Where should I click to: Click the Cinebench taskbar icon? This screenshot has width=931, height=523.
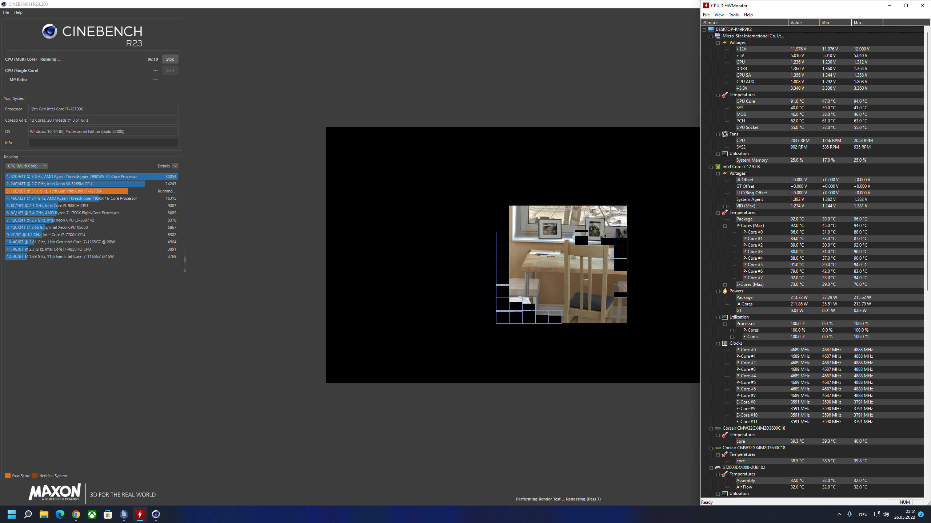pos(156,514)
